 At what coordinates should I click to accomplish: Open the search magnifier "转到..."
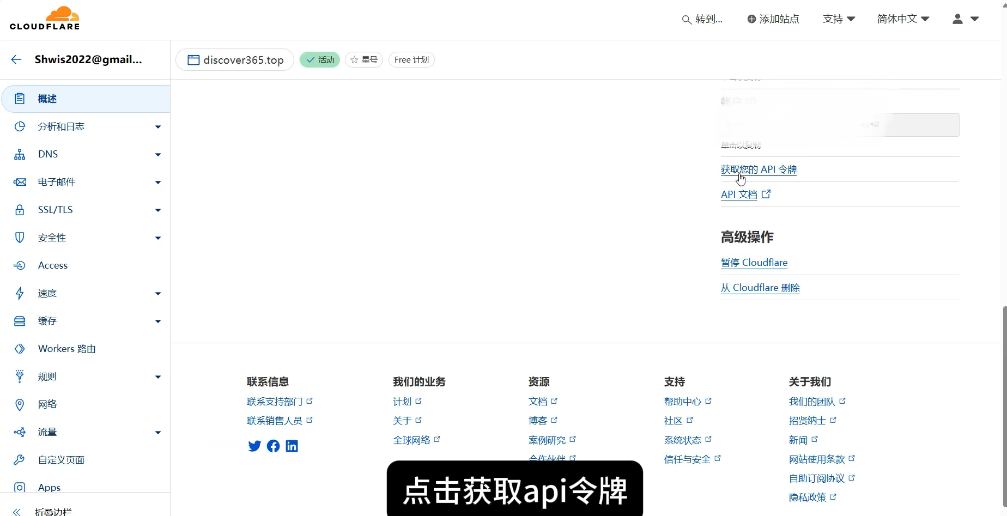click(702, 19)
